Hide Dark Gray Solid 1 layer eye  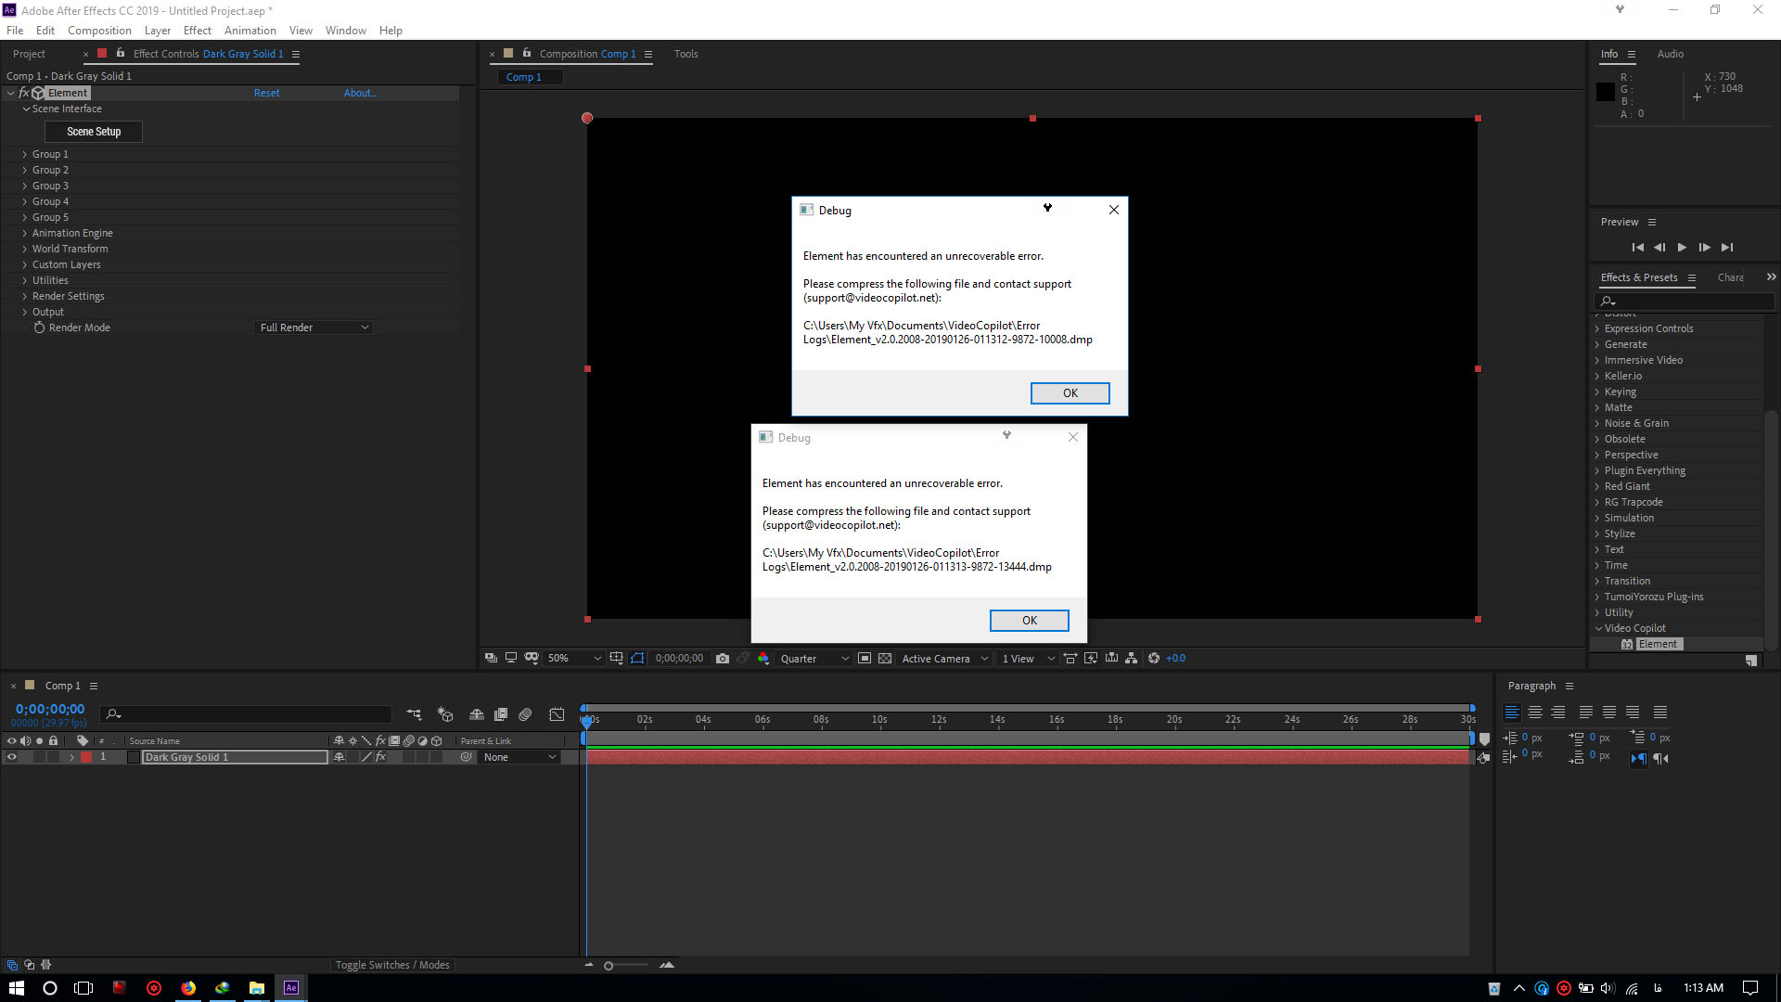pyautogui.click(x=12, y=757)
